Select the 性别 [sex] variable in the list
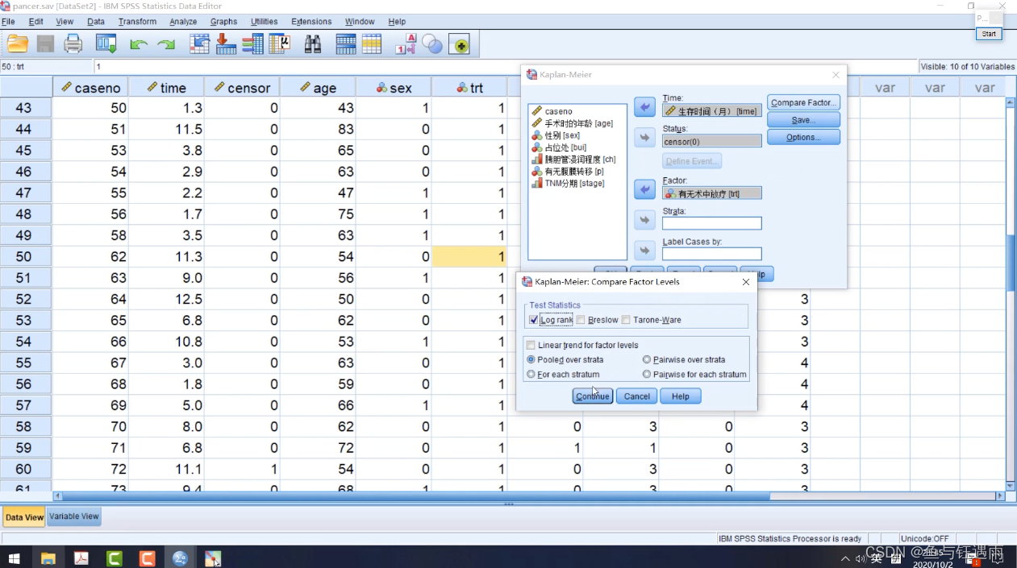 561,135
